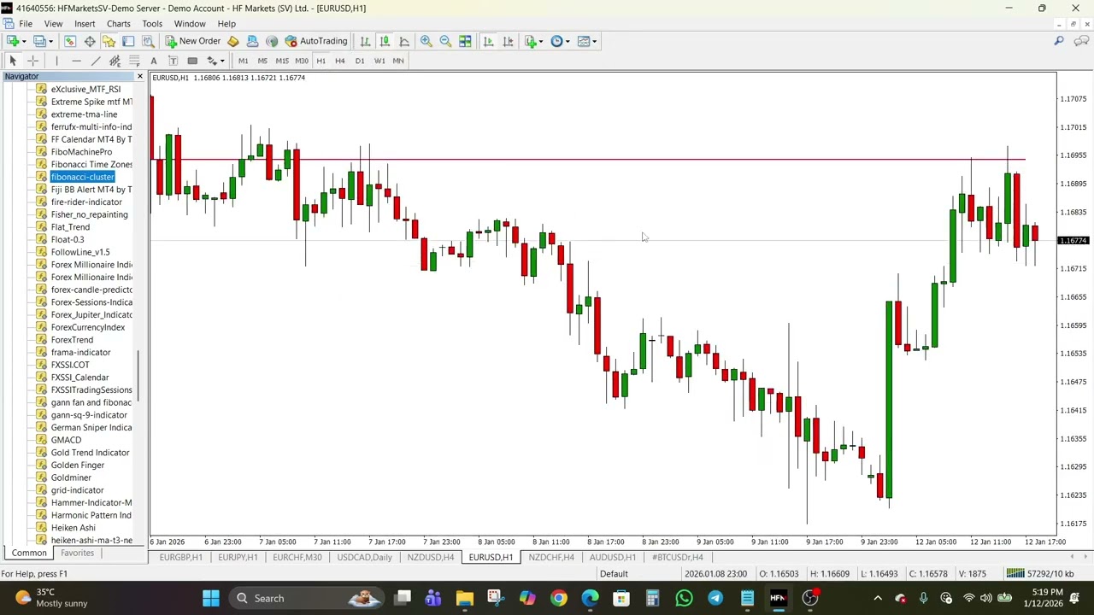Select the vertical line tool
Viewport: 1094px width, 615px height.
56,61
